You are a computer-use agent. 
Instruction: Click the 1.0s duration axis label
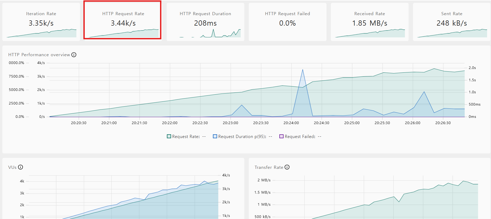[x=472, y=92]
